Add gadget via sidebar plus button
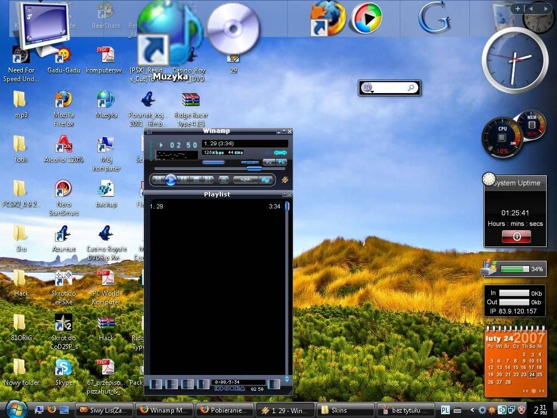Image resolution: width=557 pixels, height=418 pixels. [518, 9]
